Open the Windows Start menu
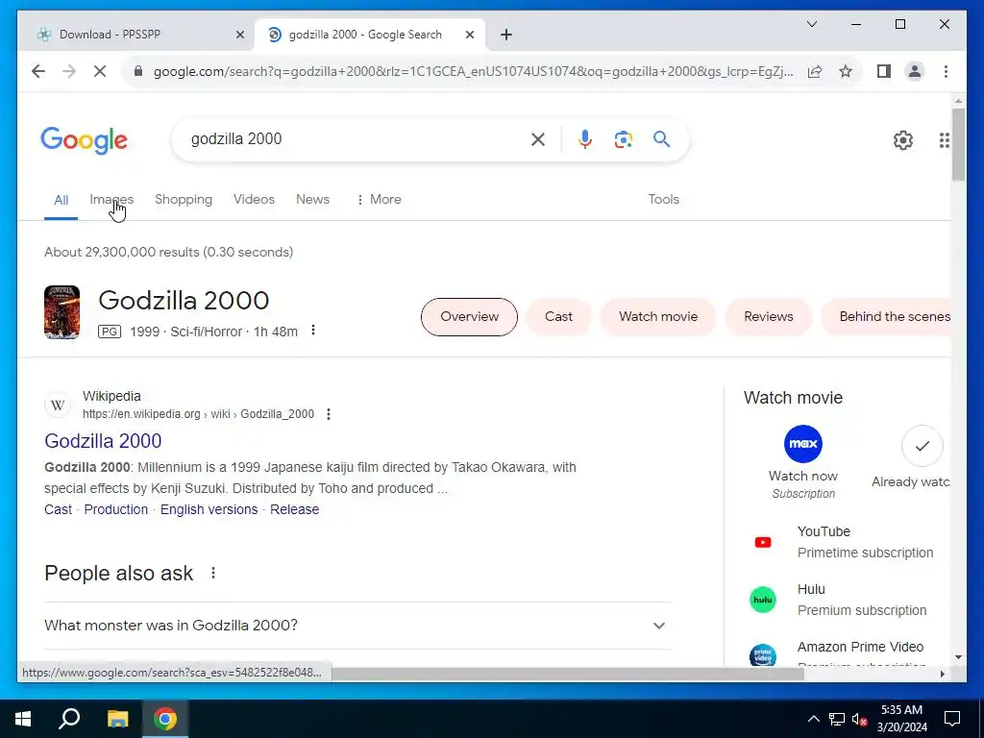Image resolution: width=984 pixels, height=738 pixels. 23,719
